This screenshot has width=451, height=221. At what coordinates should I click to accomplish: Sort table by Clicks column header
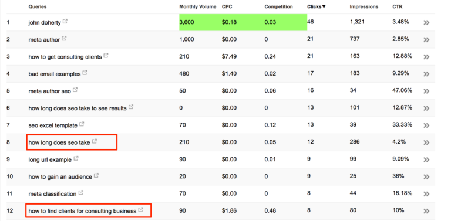[317, 6]
